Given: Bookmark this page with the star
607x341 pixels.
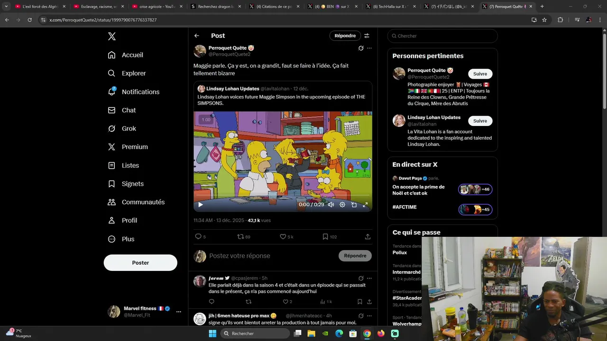Looking at the screenshot, I should click(x=544, y=20).
